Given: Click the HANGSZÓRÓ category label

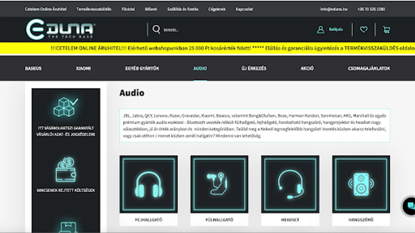Looking at the screenshot, I should 361,220.
